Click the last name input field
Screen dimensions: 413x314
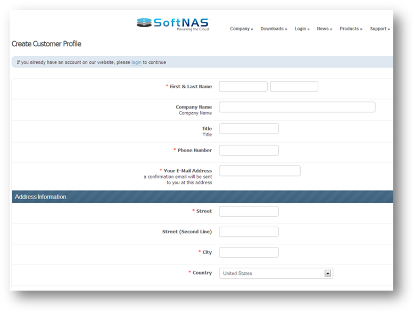click(x=294, y=87)
